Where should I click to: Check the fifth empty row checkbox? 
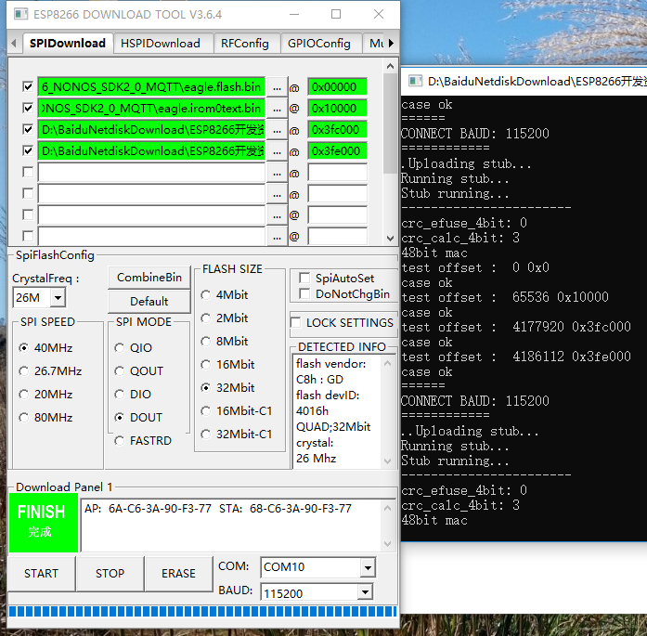coord(28,172)
